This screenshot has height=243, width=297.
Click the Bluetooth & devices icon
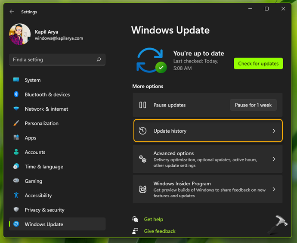coord(16,94)
